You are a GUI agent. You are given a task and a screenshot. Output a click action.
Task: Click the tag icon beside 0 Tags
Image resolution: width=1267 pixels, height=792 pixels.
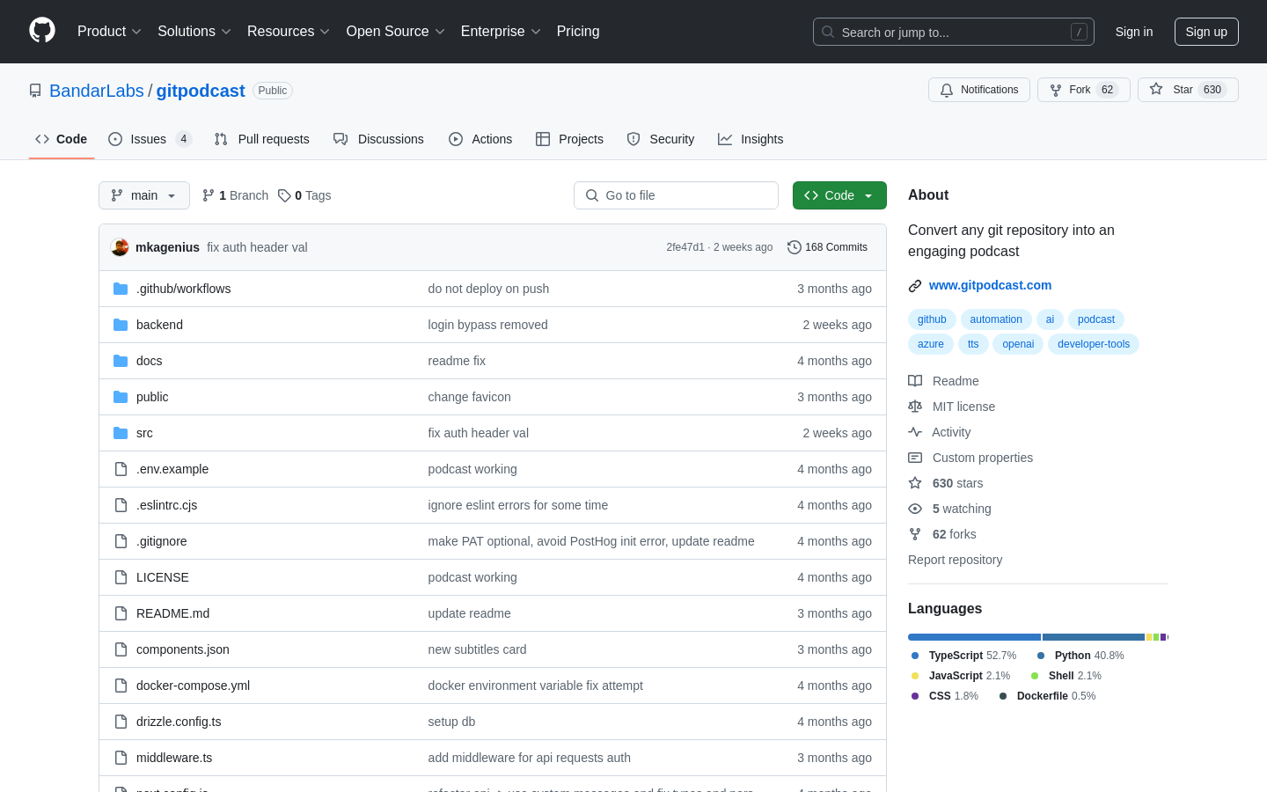coord(284,195)
